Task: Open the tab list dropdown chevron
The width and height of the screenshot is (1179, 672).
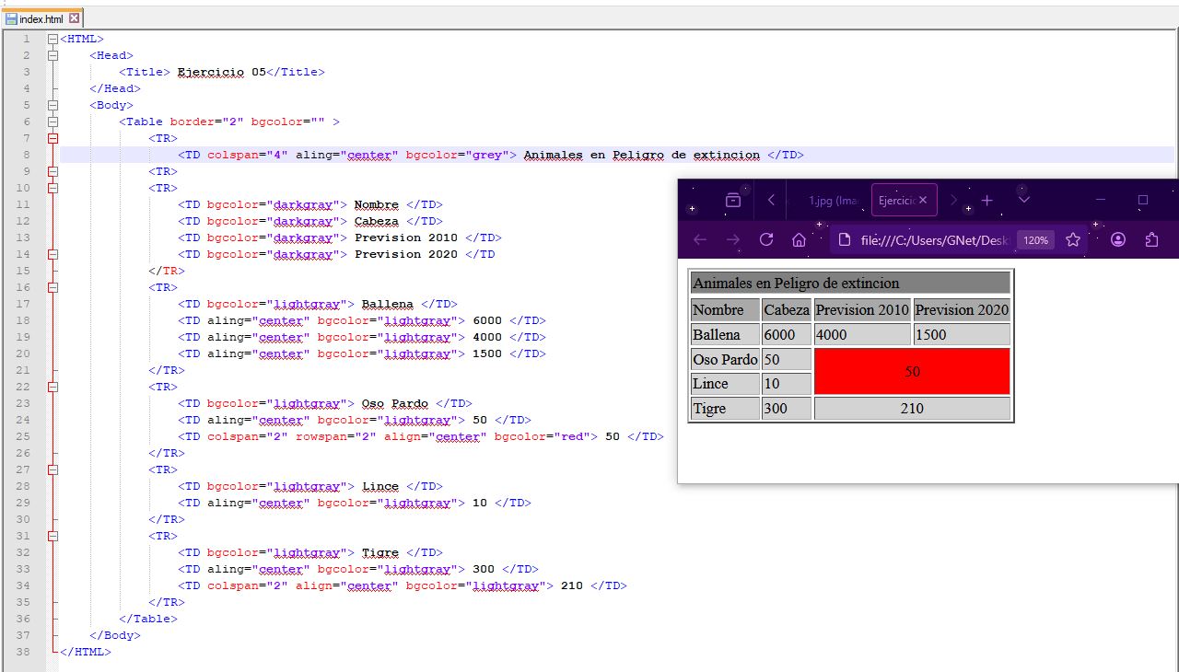Action: point(1023,201)
